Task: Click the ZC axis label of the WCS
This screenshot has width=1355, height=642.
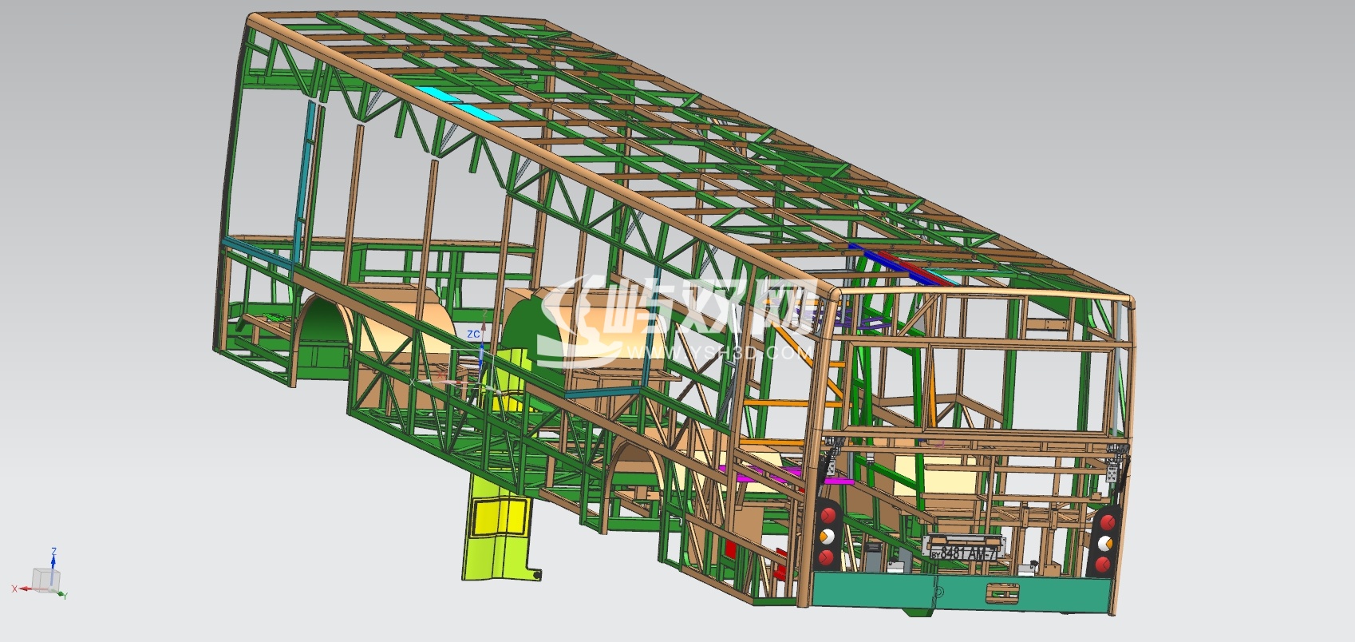Action: [473, 334]
